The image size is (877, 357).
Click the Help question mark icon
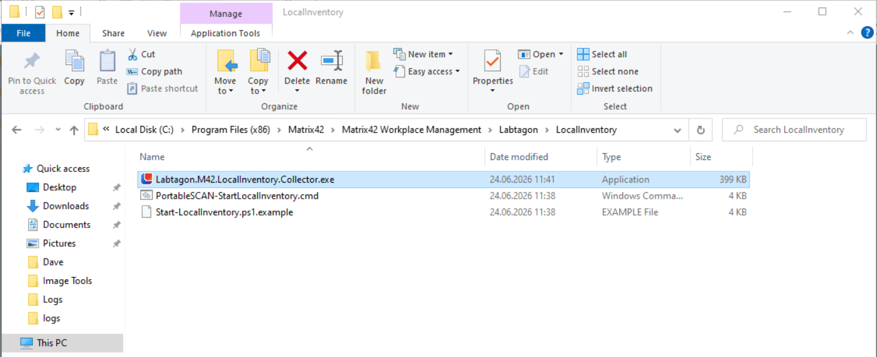tap(867, 32)
